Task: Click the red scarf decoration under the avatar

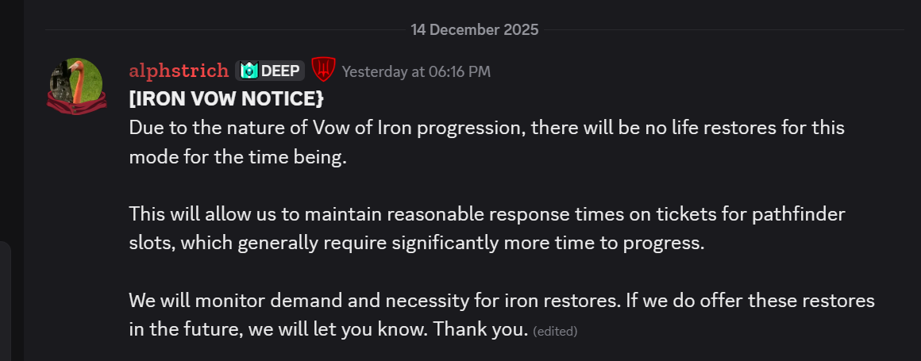Action: (x=76, y=106)
